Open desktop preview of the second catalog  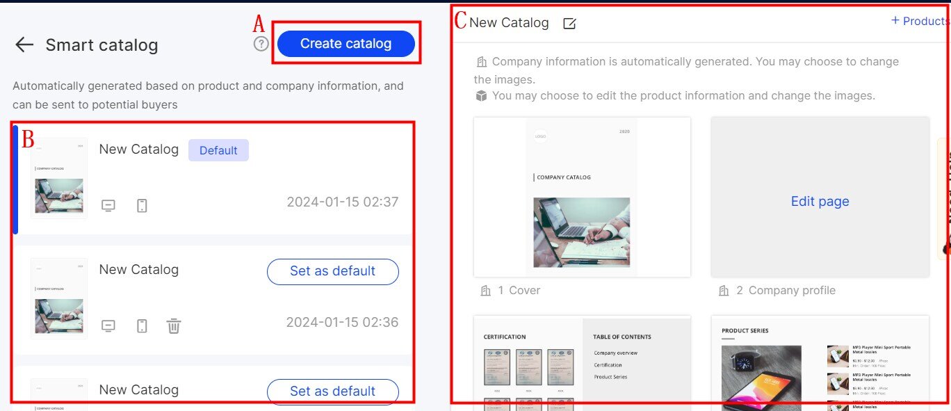coord(108,326)
